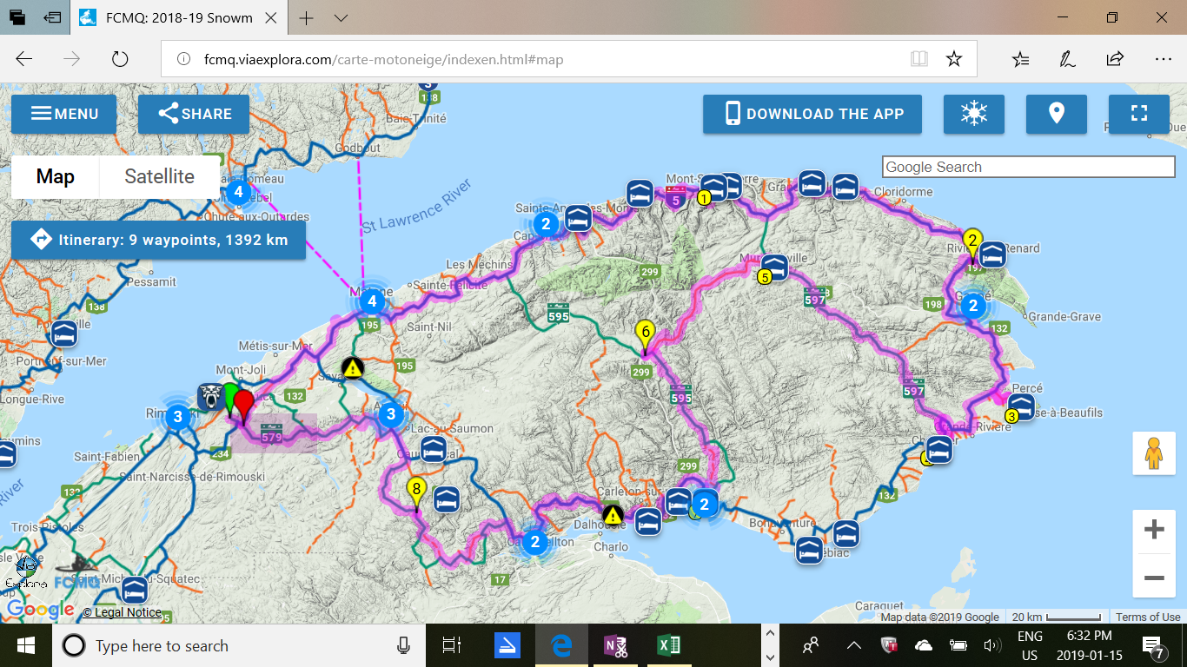This screenshot has height=667, width=1187.
Task: Switch to Satellite map view
Action: [x=159, y=177]
